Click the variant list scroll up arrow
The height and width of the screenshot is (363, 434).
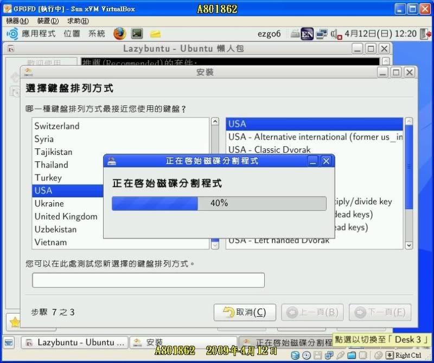tap(409, 122)
